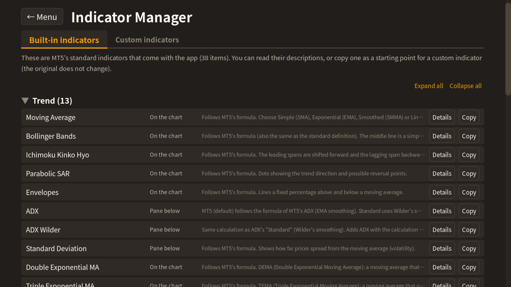Open Details for Ichimoku Kinko Hyo

[442, 155]
